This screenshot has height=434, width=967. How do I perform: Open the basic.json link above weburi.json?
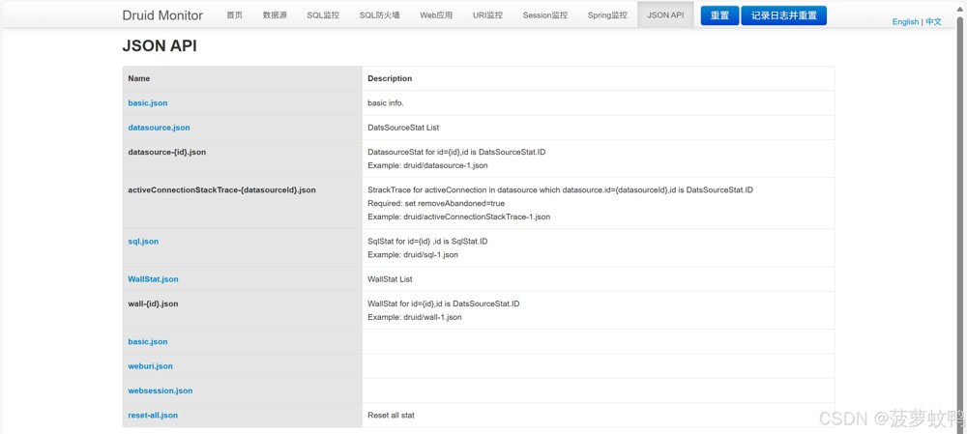coord(148,341)
